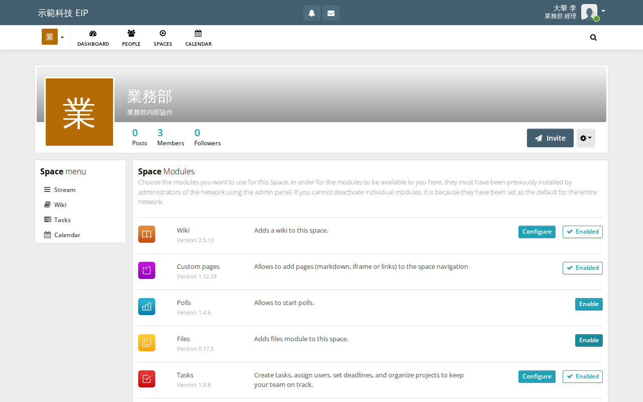Open the messages envelope icon

(x=331, y=13)
